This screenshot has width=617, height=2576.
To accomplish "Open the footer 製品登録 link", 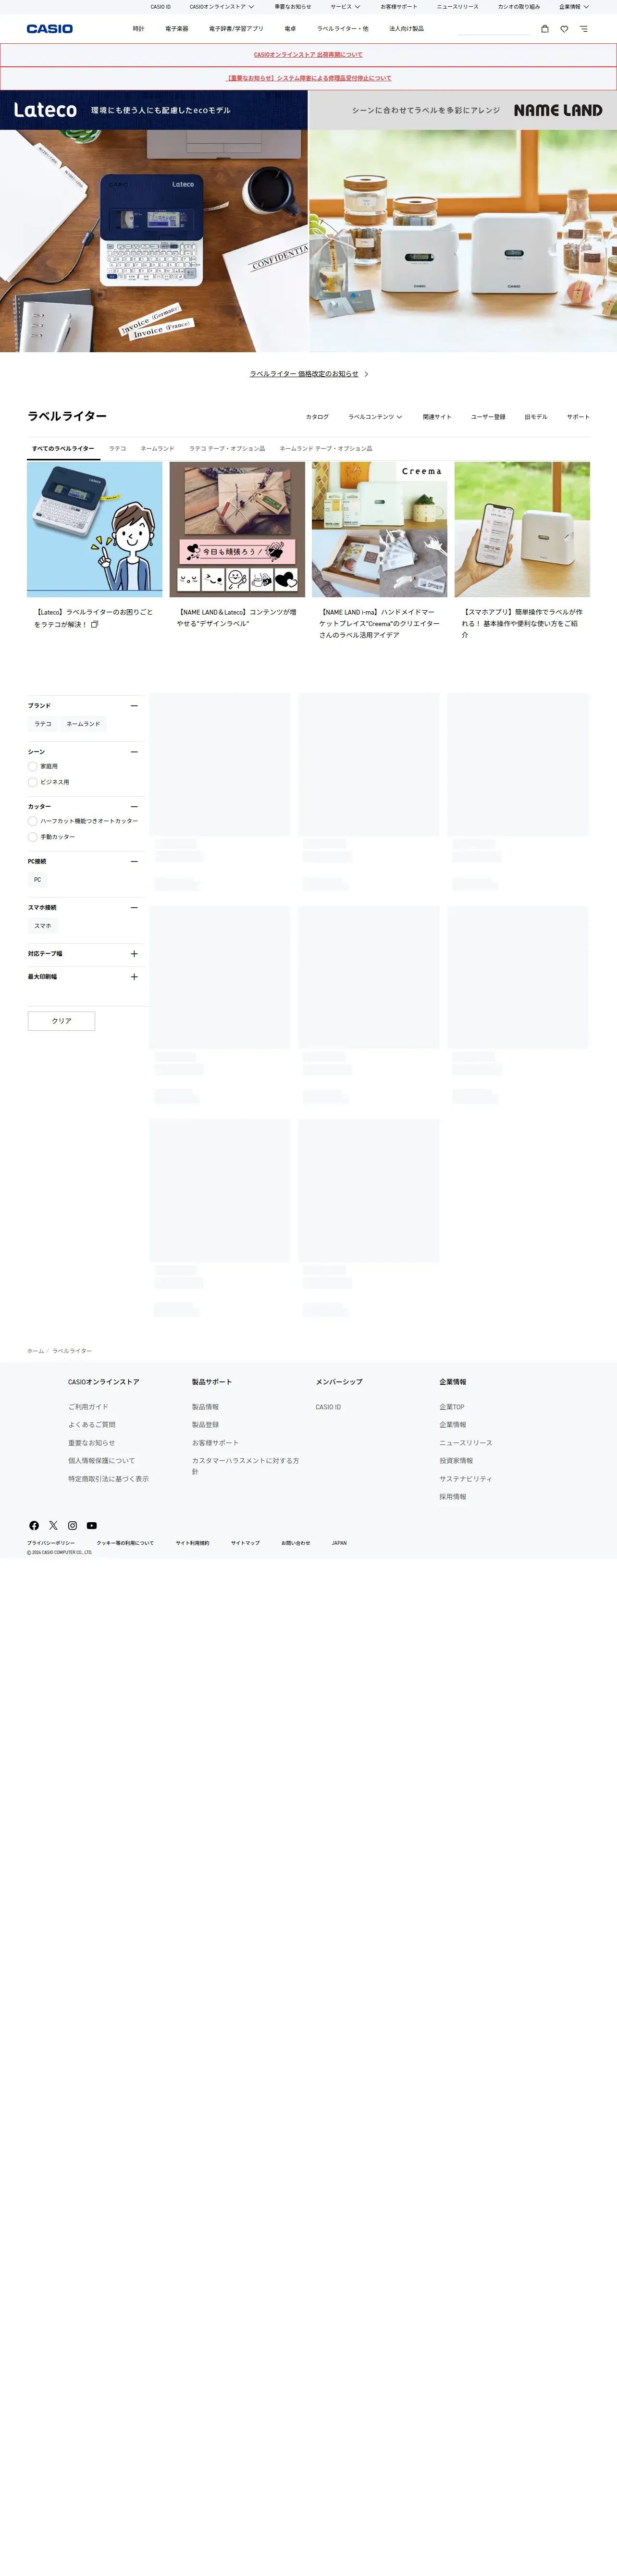I will point(205,1425).
